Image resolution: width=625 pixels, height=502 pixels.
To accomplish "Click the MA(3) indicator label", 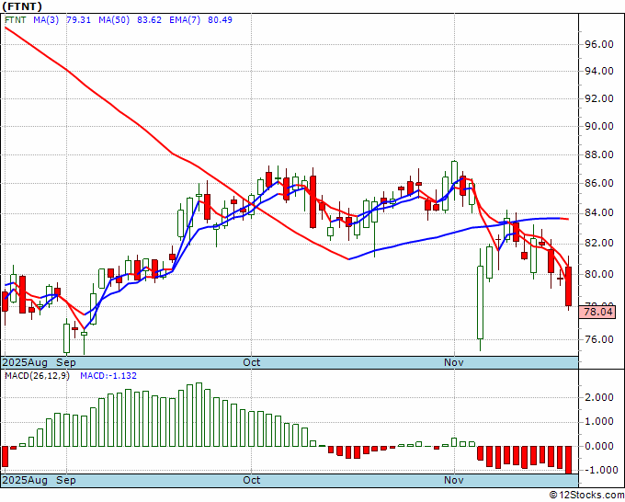I will click(x=46, y=20).
